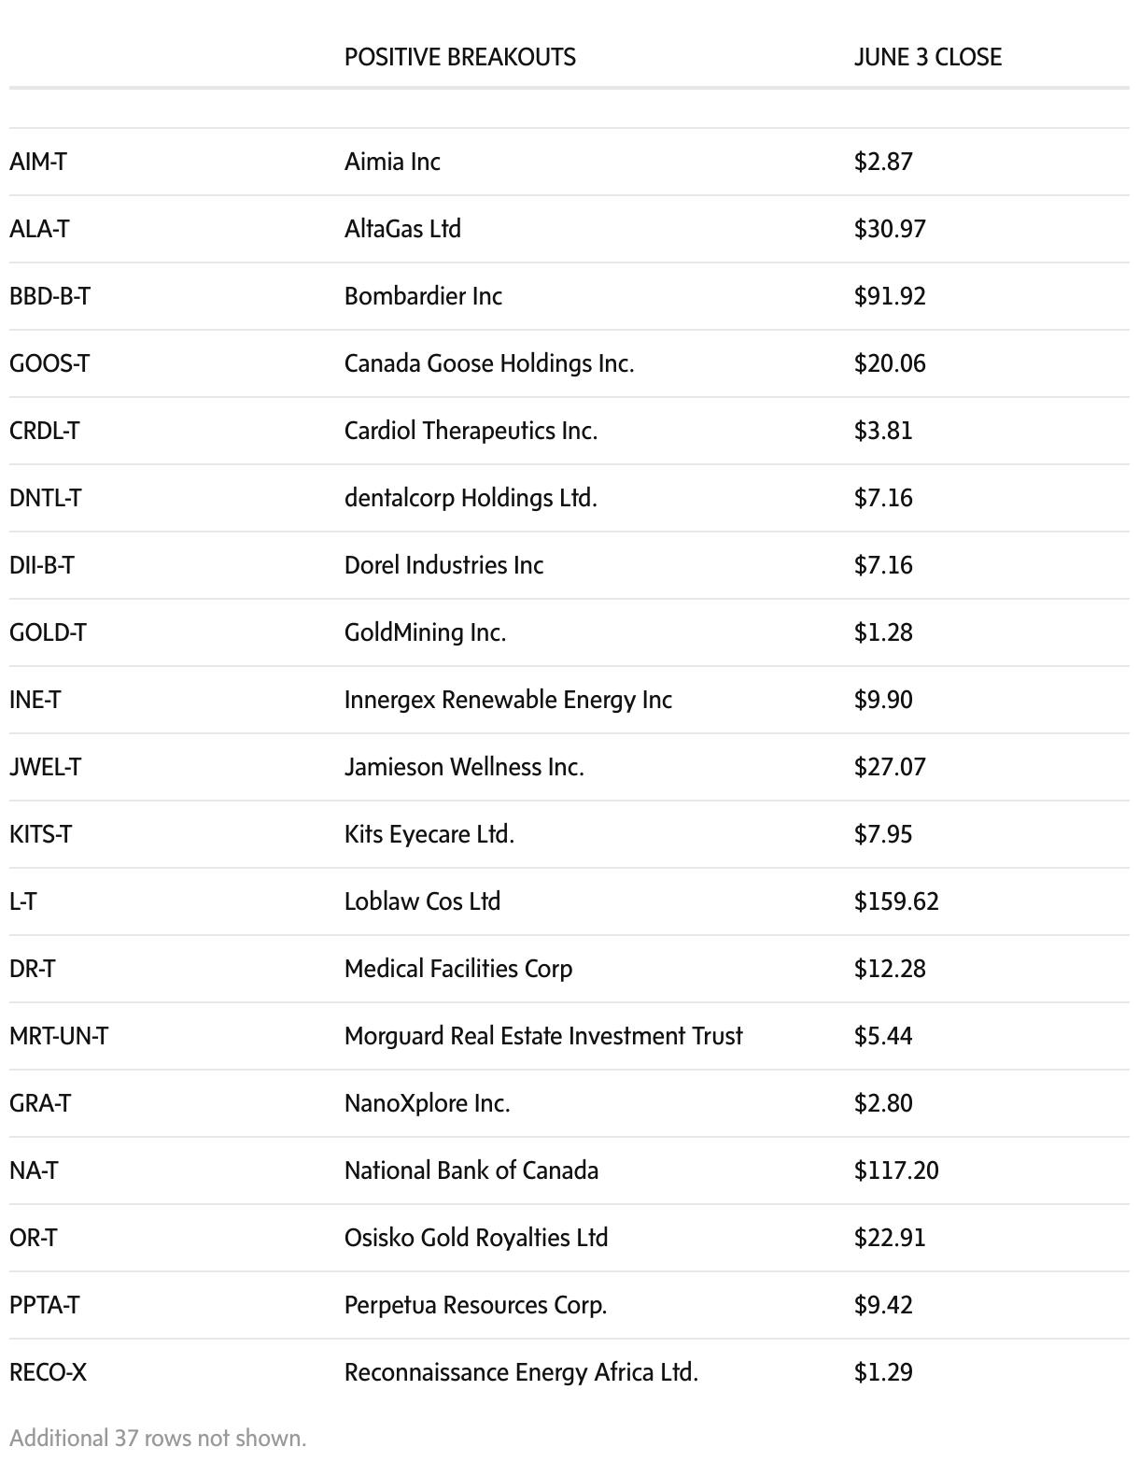Open Morguard Real Estate Investment Trust
The height and width of the screenshot is (1461, 1139).
click(543, 1036)
